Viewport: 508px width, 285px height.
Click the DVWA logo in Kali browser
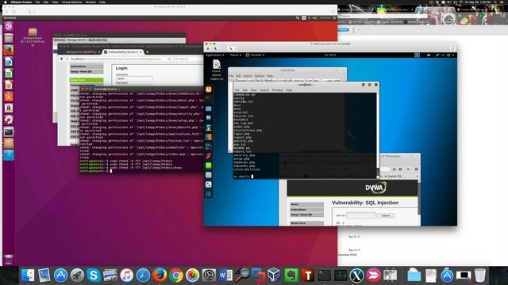coord(375,188)
